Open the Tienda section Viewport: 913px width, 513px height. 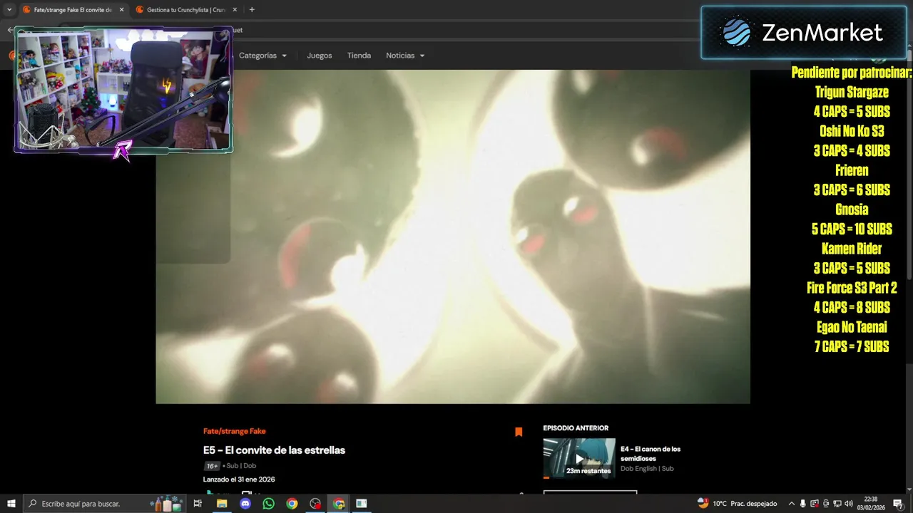tap(359, 56)
